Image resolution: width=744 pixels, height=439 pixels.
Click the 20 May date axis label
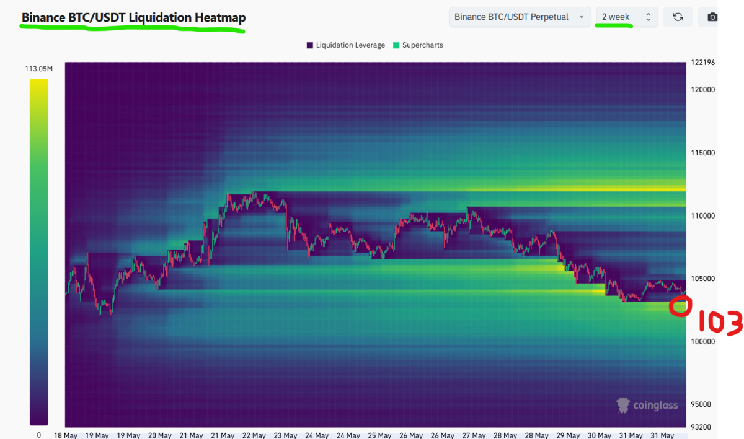pos(160,435)
